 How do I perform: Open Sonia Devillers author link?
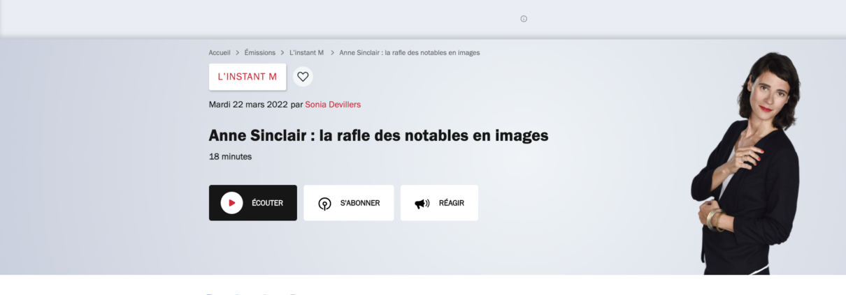pyautogui.click(x=333, y=105)
